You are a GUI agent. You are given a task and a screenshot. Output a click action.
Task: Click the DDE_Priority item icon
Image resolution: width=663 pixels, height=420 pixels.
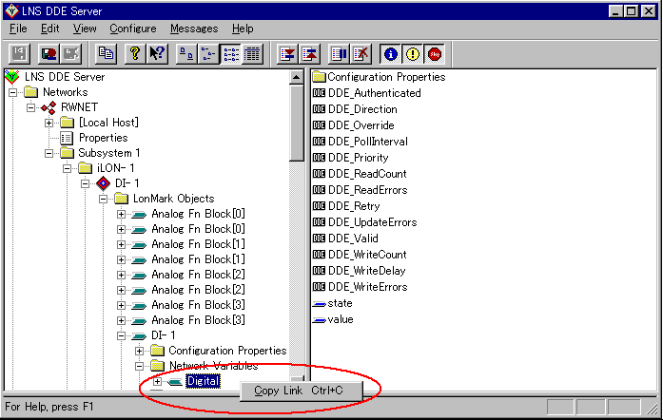(319, 158)
